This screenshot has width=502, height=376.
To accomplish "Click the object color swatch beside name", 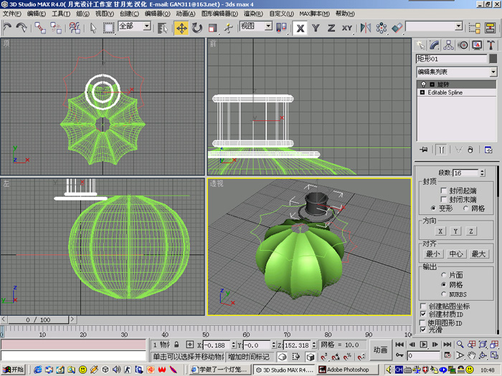I will (x=493, y=59).
